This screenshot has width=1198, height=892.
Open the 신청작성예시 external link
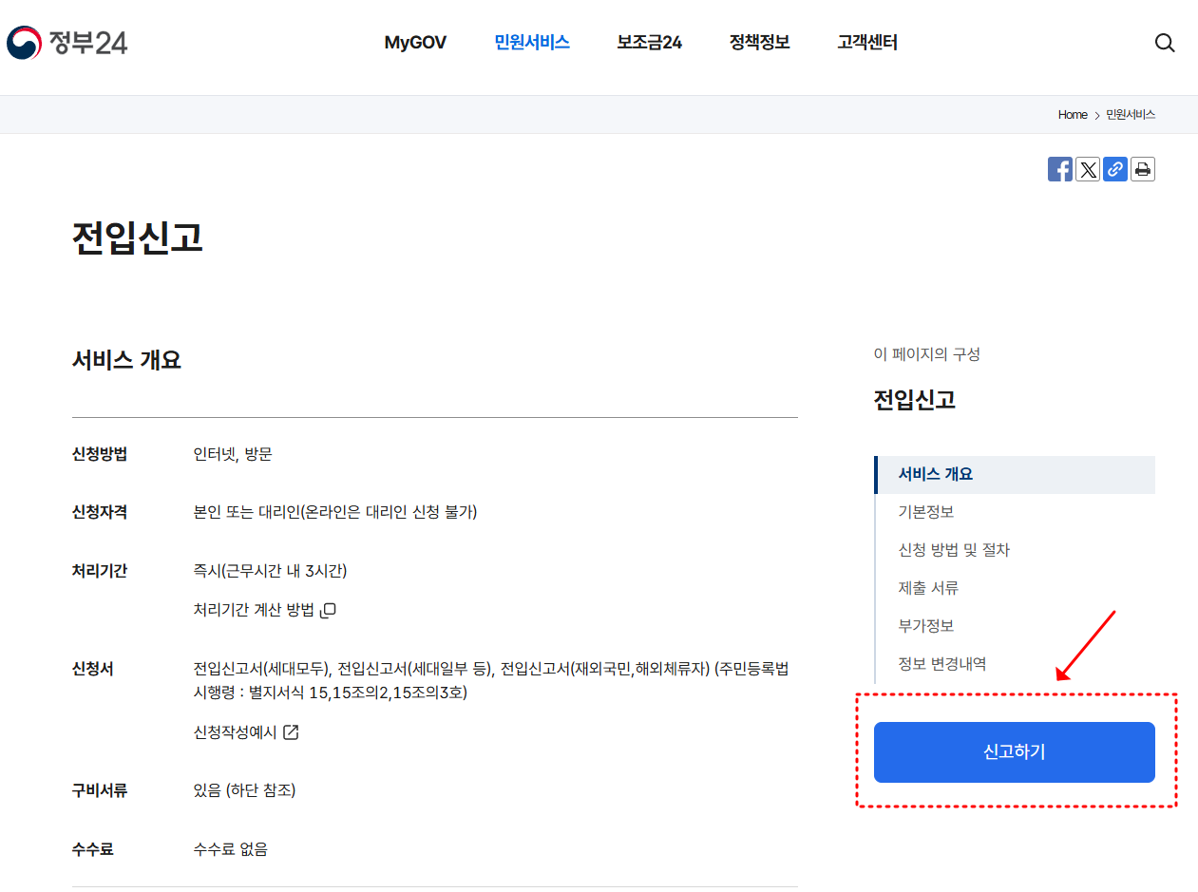coord(235,731)
